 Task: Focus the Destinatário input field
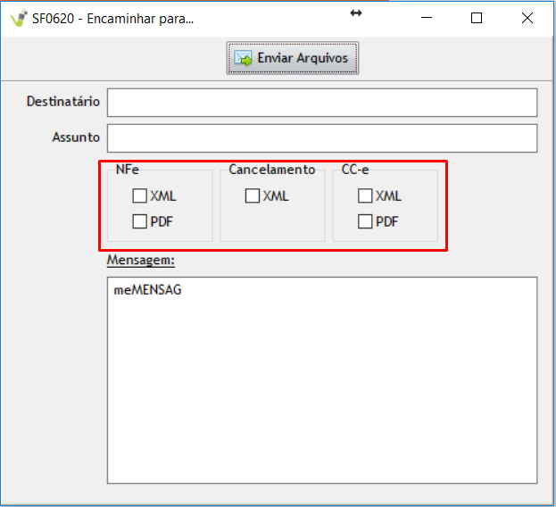pyautogui.click(x=321, y=103)
